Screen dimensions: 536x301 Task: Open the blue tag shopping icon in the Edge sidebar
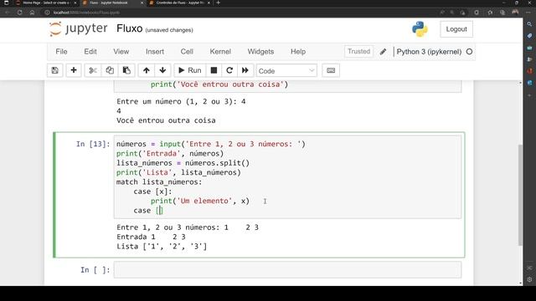[529, 36]
